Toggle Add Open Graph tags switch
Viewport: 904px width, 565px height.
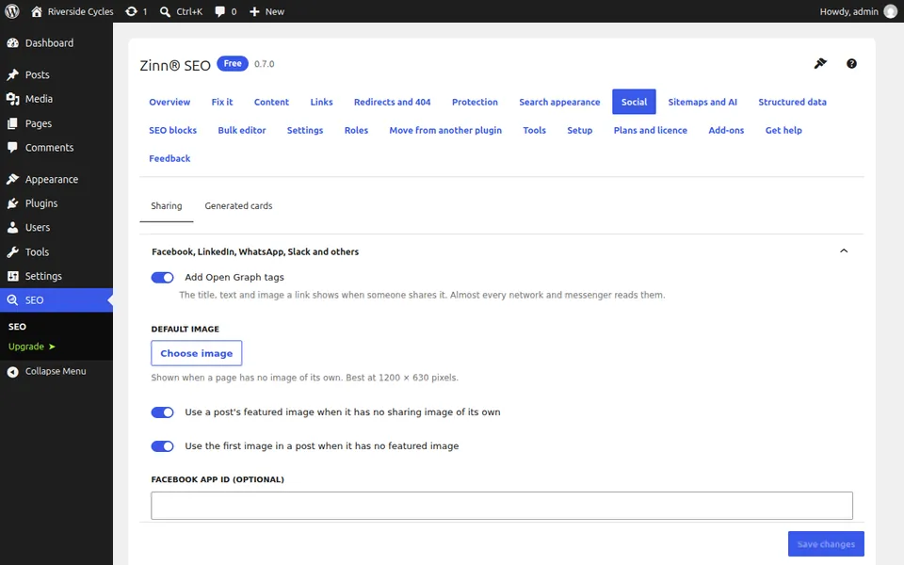pyautogui.click(x=162, y=278)
